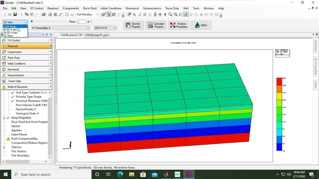This screenshot has width=319, height=179.
Task: Click the green refresh icon
Action: click(x=50, y=14)
